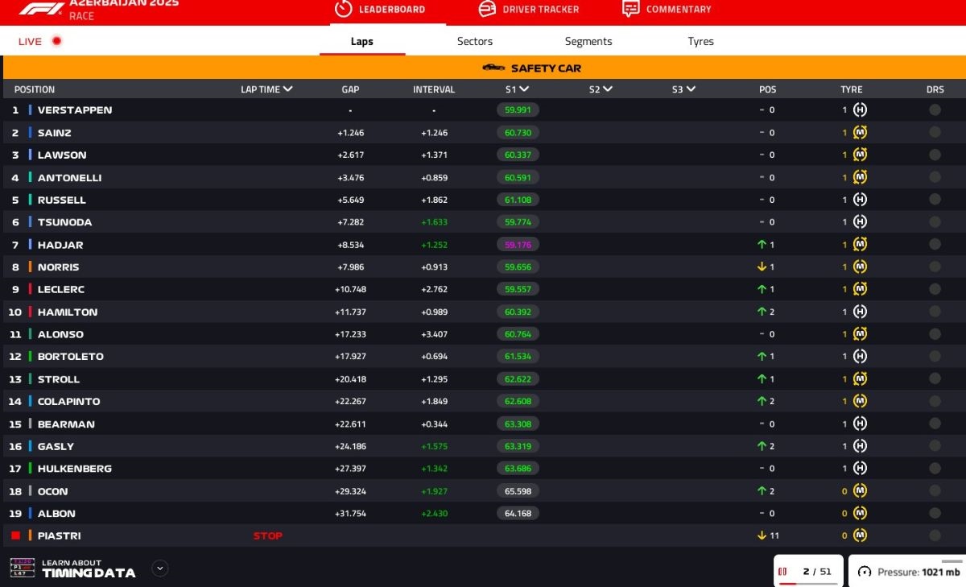The image size is (966, 587).
Task: Click Verstappen's hard tyre icon
Action: point(860,110)
